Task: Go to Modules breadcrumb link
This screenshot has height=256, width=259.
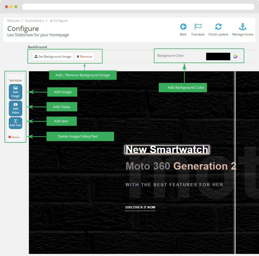Action: tap(13, 21)
